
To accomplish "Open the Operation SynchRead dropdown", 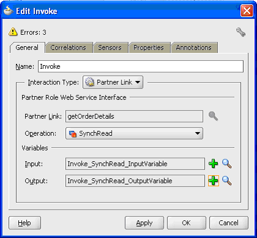I will [x=134, y=133].
